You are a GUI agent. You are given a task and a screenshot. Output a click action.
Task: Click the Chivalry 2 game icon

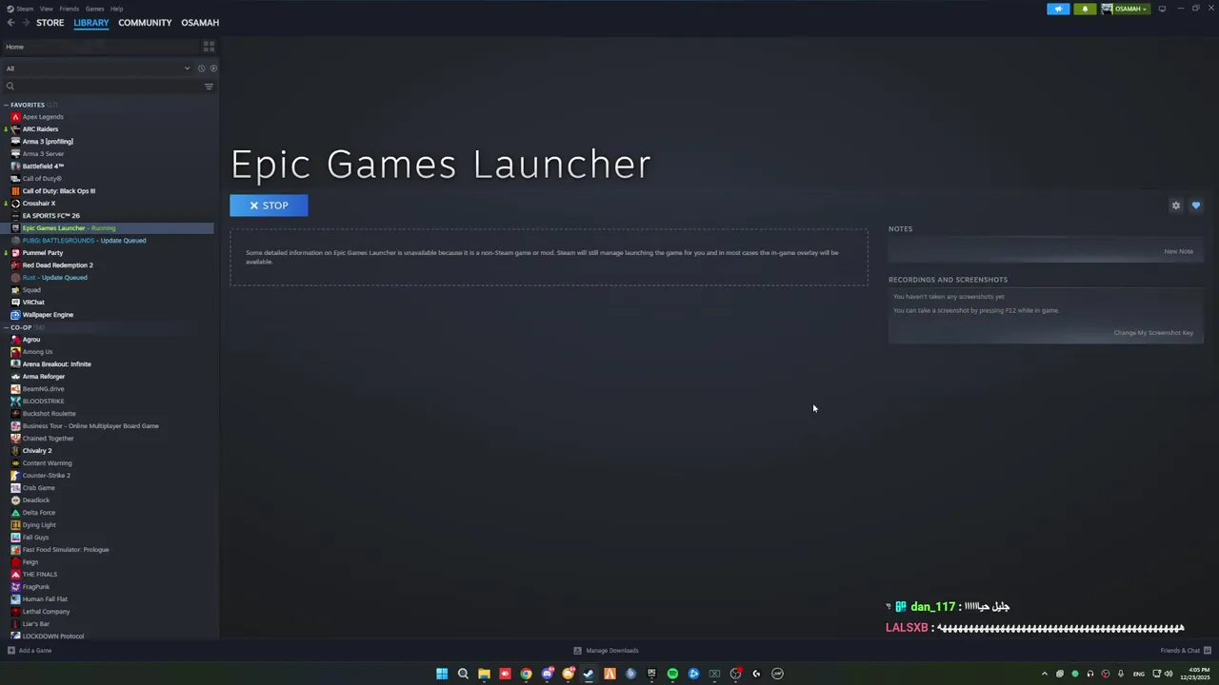pyautogui.click(x=15, y=451)
